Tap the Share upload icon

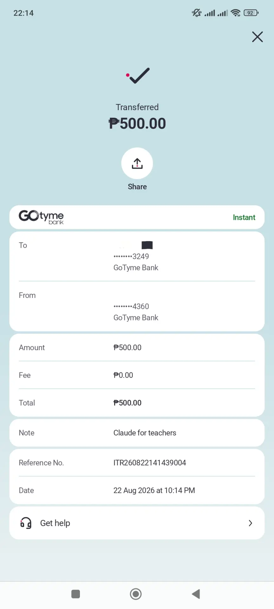(137, 163)
